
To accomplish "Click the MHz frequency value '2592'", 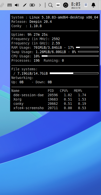I will tap(56, 39).
